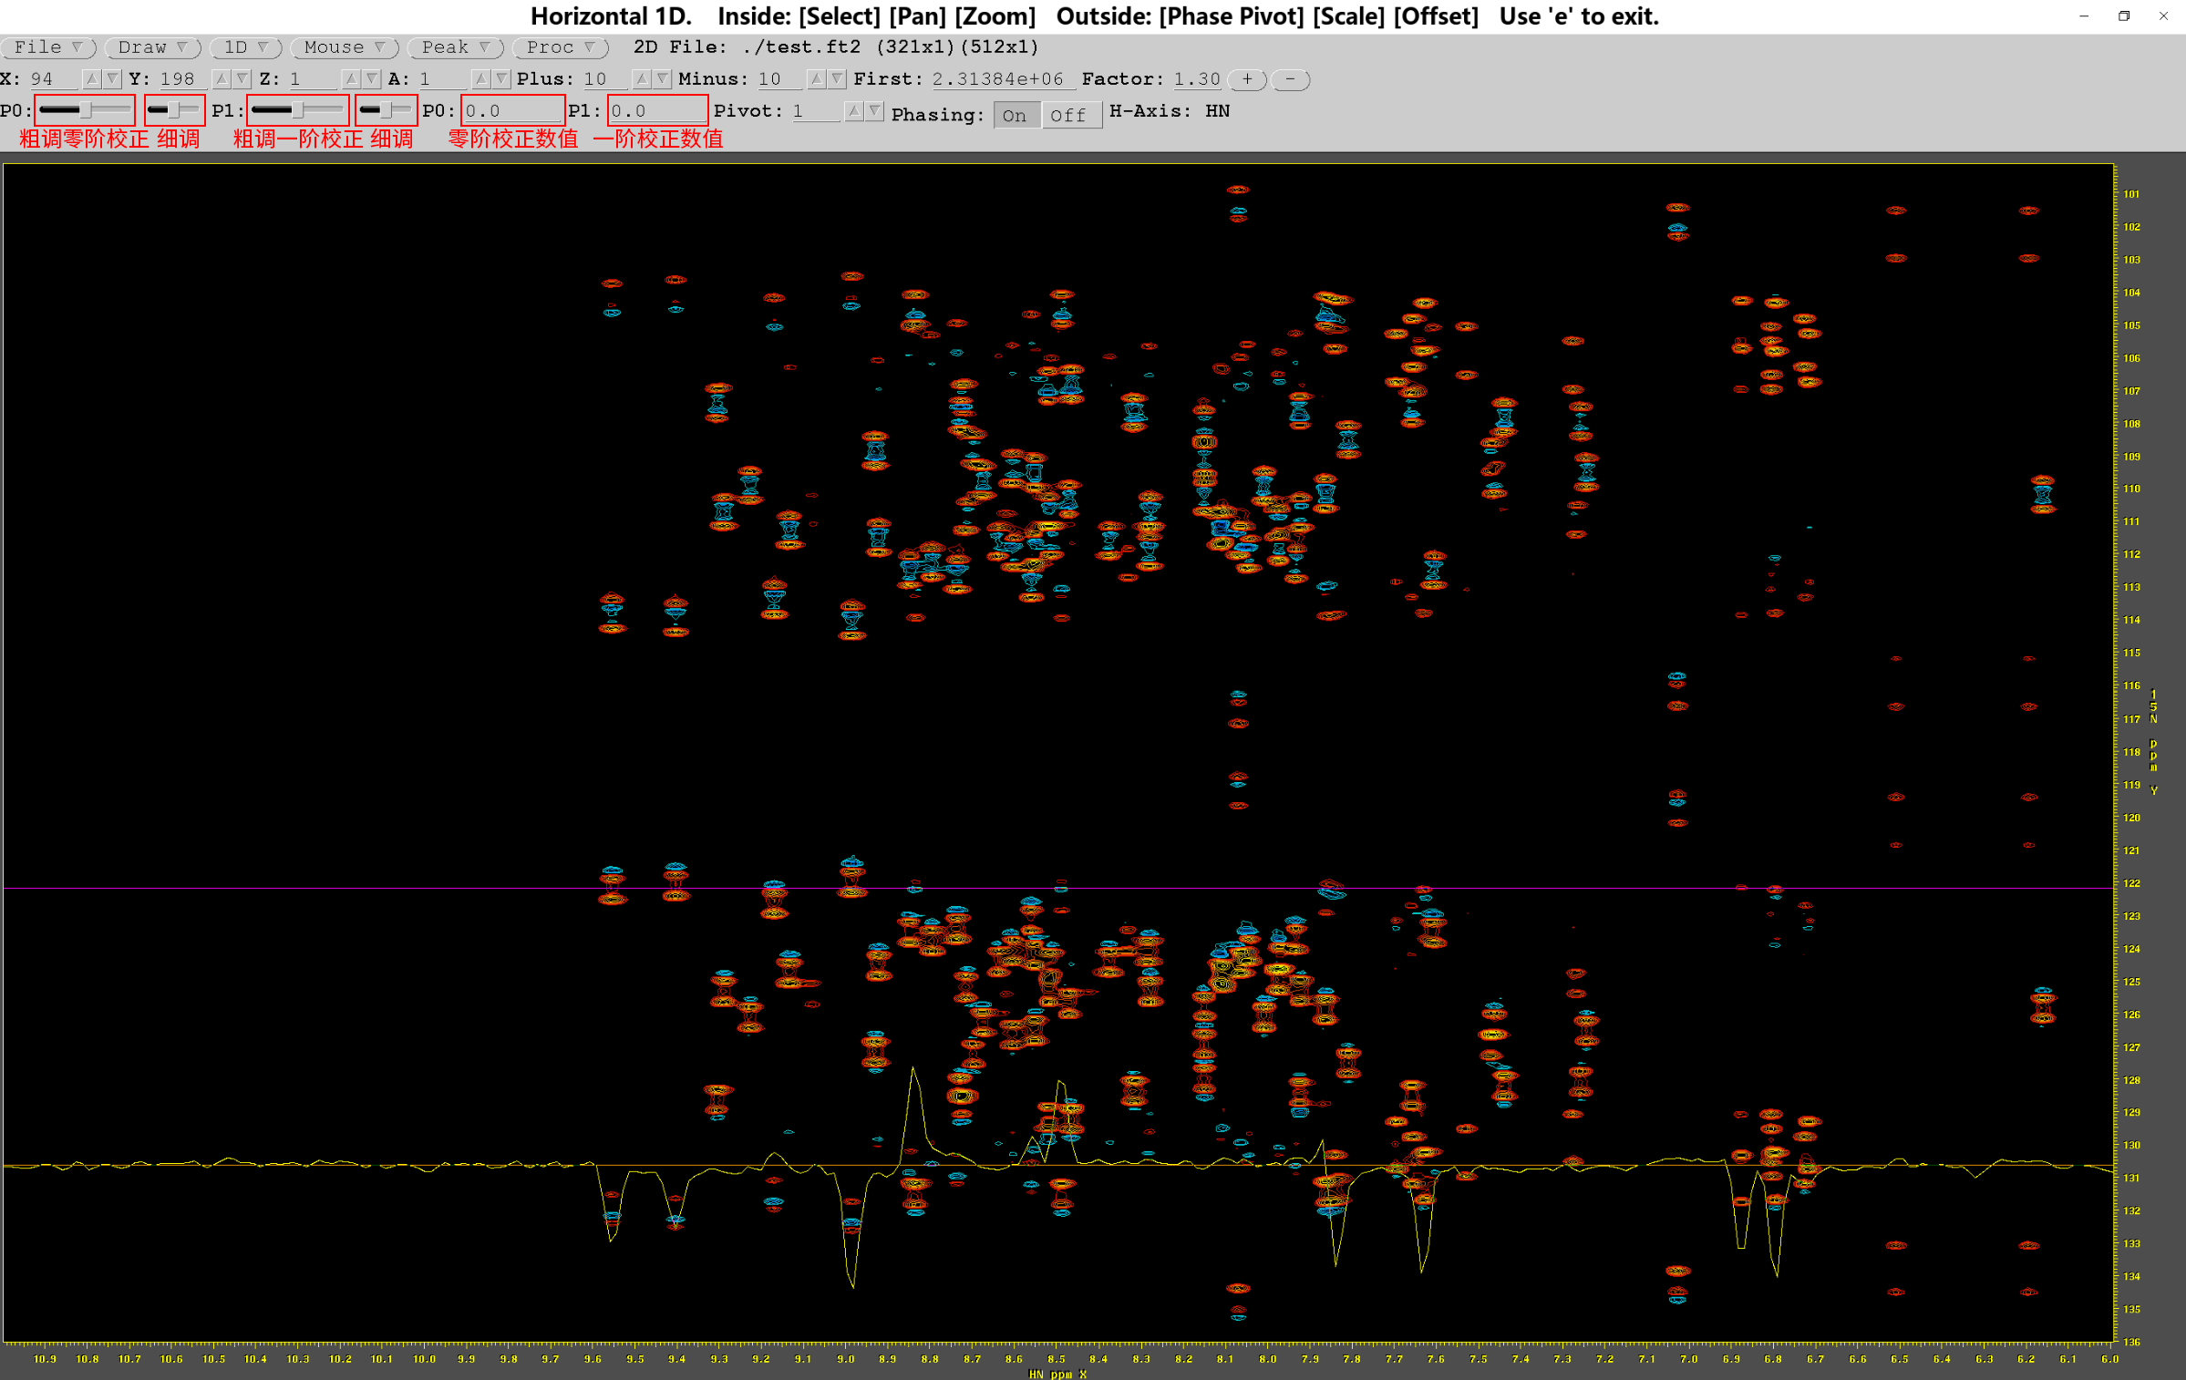Click the Pivot down arrow
Image resolution: width=2186 pixels, height=1380 pixels.
[874, 111]
